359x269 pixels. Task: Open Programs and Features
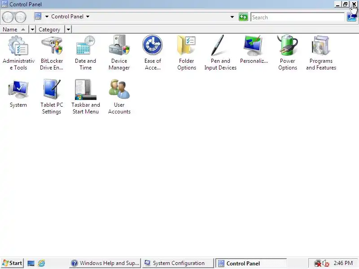[x=321, y=52]
